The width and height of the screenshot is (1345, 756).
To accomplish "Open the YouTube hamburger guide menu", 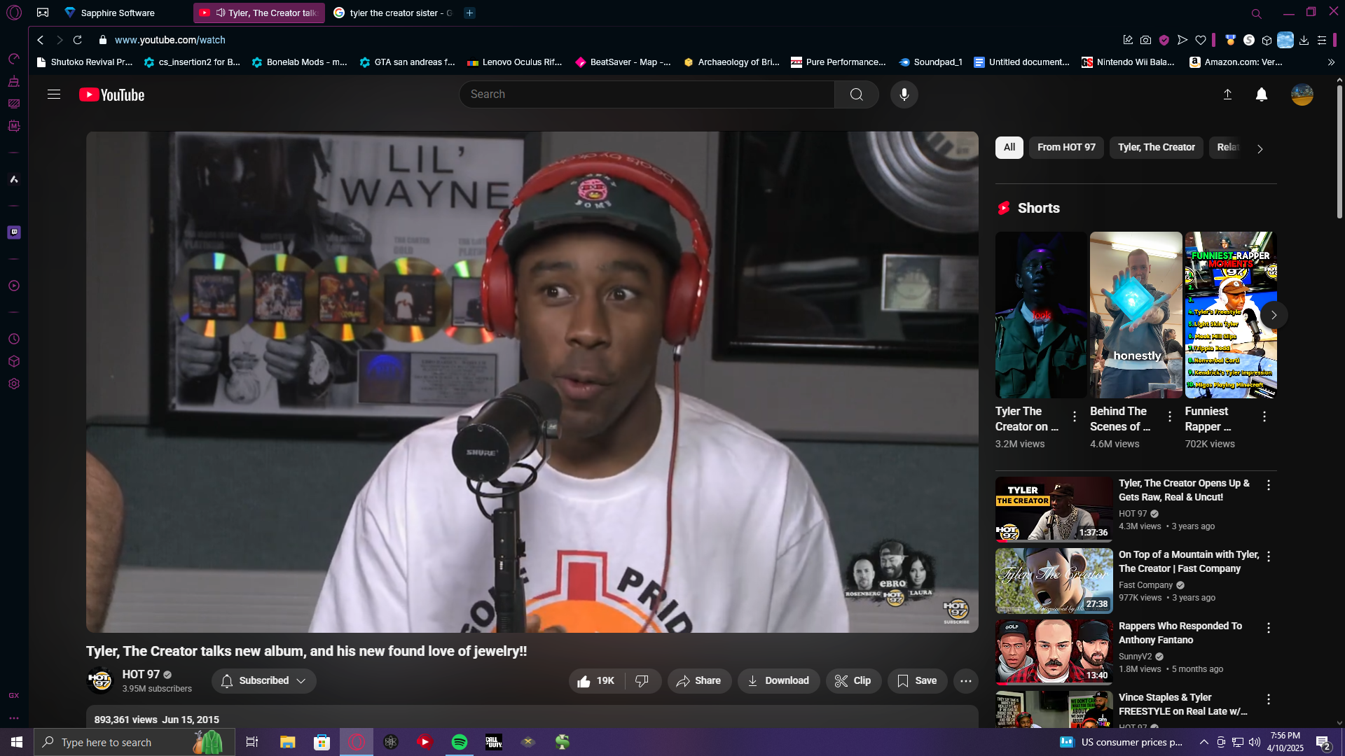I will tap(54, 94).
